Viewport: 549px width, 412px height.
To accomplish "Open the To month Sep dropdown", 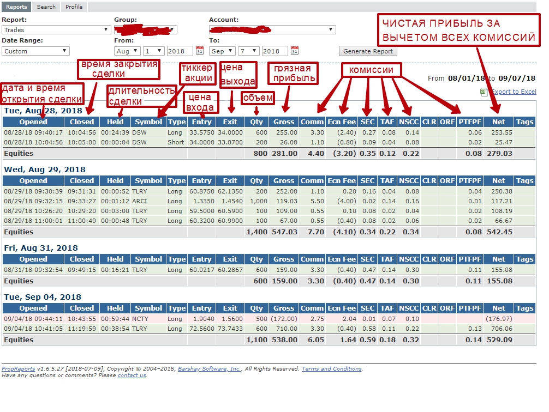I will click(222, 51).
